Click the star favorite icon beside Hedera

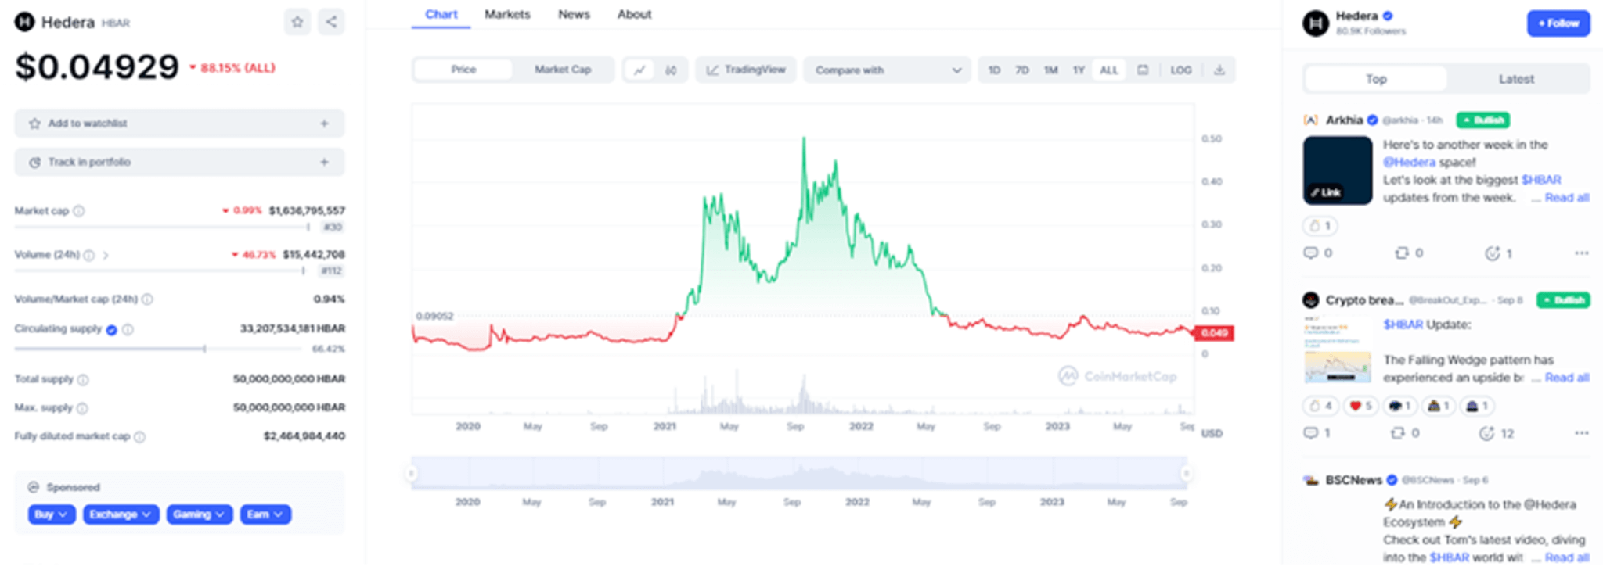[297, 22]
